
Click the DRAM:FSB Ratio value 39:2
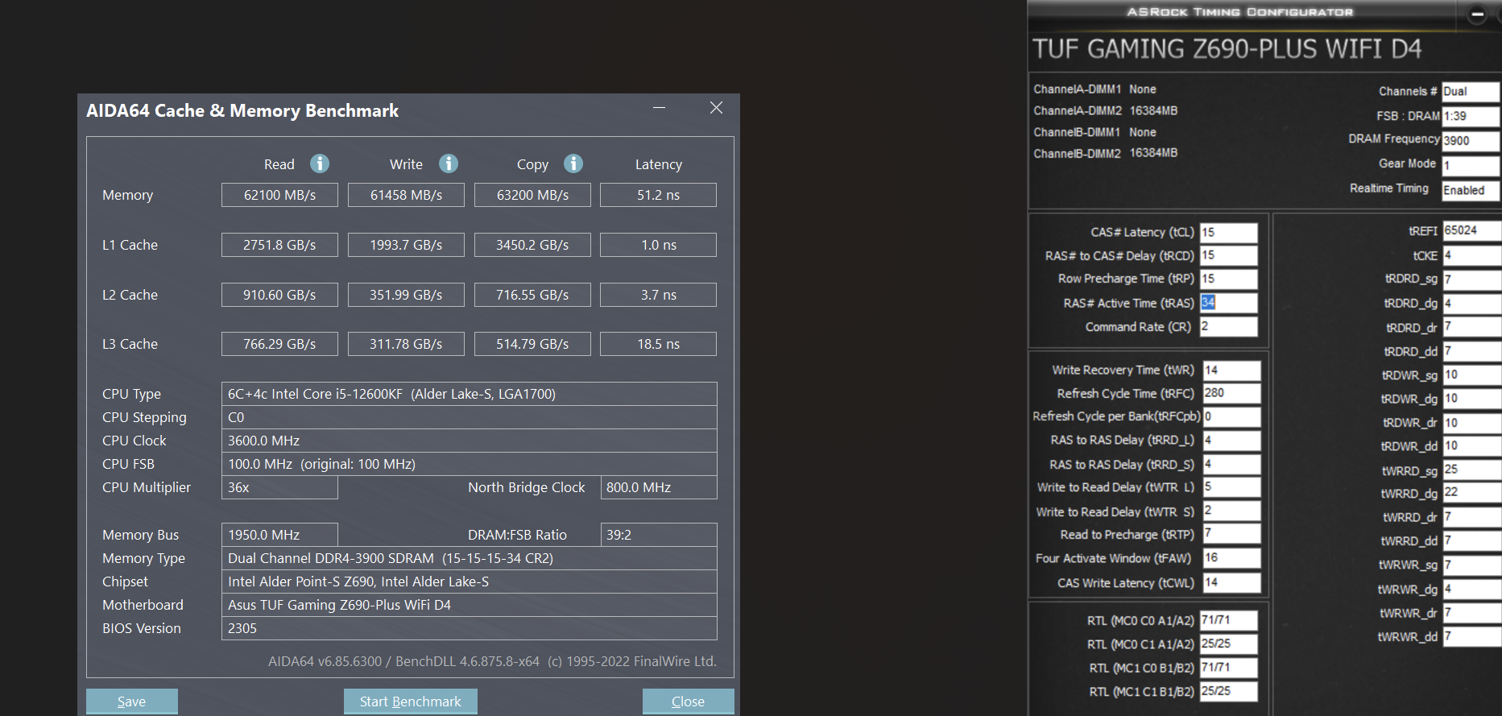coord(659,535)
